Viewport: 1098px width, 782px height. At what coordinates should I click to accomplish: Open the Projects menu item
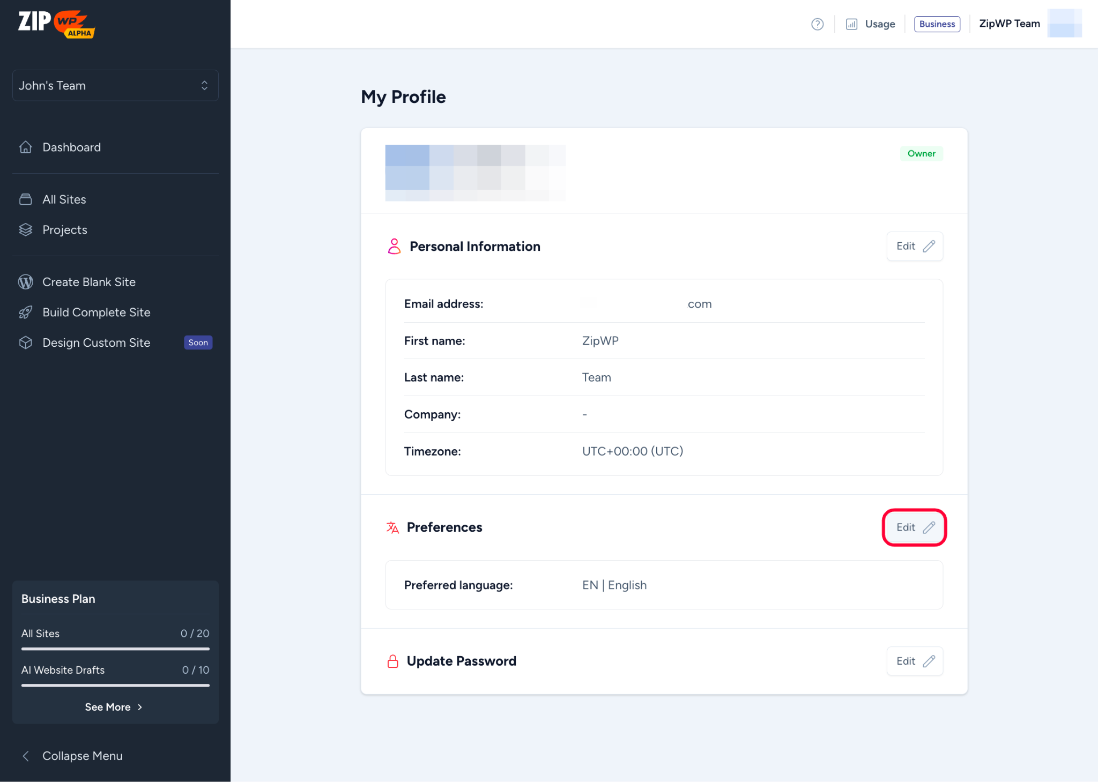pos(65,230)
